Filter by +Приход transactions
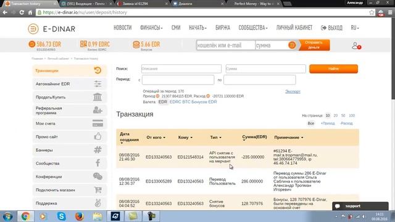The image size is (395, 222). click(x=328, y=123)
